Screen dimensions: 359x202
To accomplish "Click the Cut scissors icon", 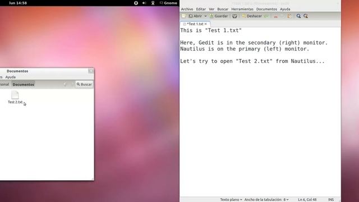I will click(x=275, y=16).
